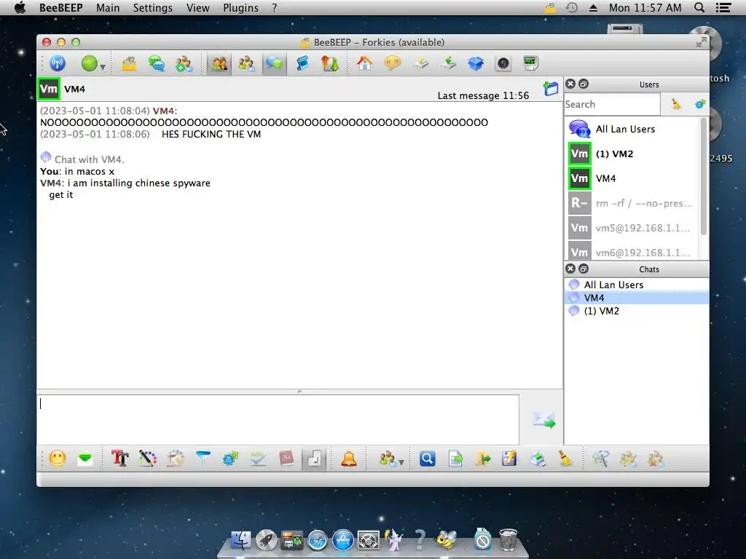Open the Main menu
The height and width of the screenshot is (559, 746).
[x=108, y=8]
